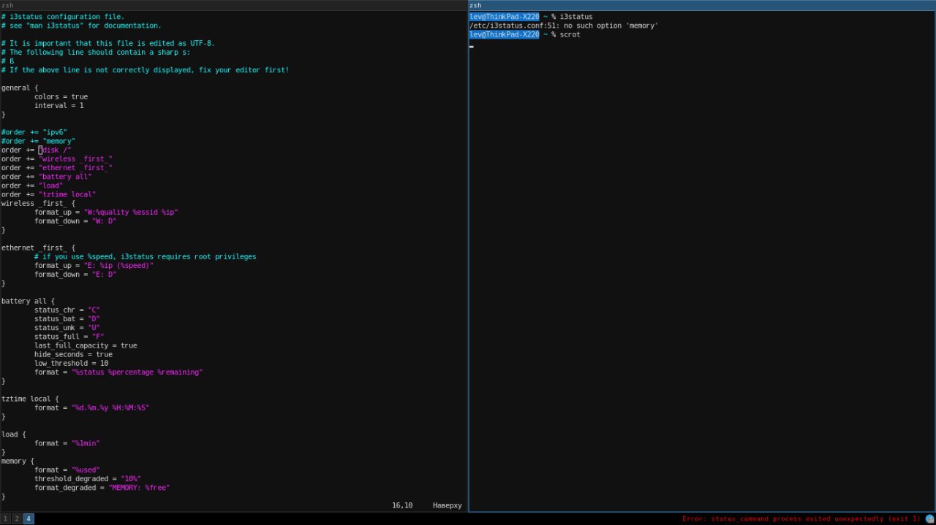936x525 pixels.
Task: Click the red status_command error message in the bar
Action: pyautogui.click(x=801, y=518)
